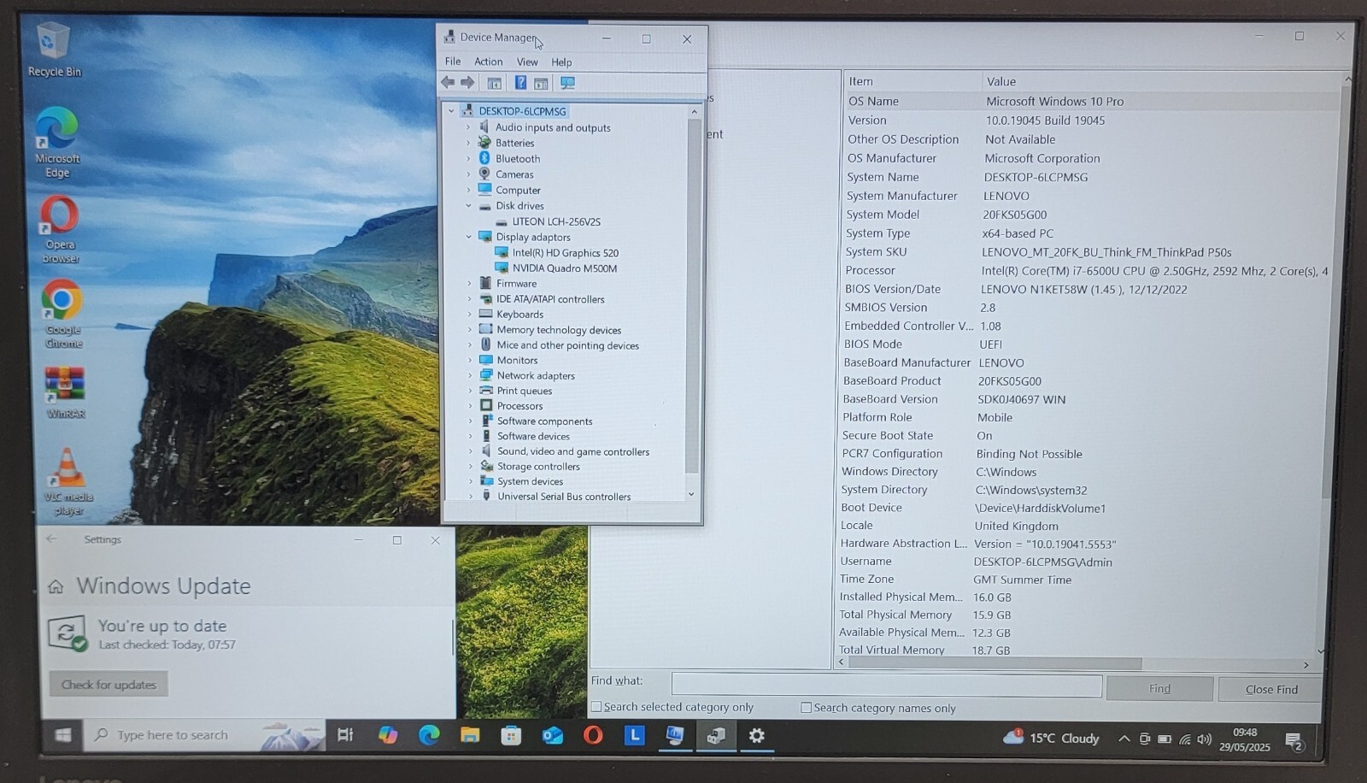The image size is (1367, 783).
Task: Open the Help menu in Device Manager
Action: [x=561, y=62]
